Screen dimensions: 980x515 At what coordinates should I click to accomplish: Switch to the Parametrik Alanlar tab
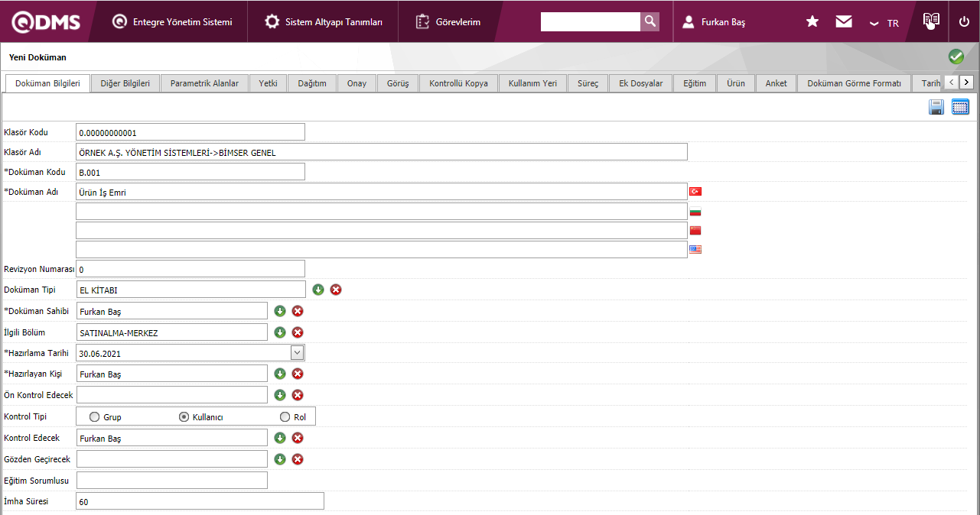click(204, 83)
